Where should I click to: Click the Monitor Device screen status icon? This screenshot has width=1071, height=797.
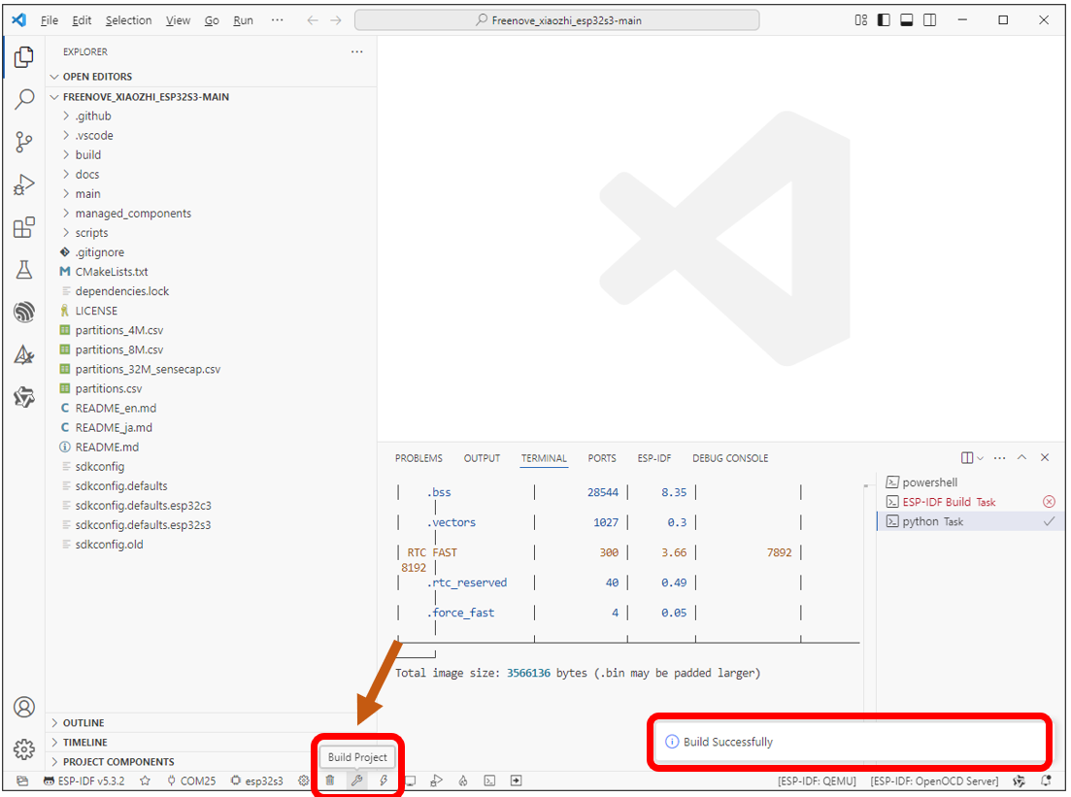(411, 780)
